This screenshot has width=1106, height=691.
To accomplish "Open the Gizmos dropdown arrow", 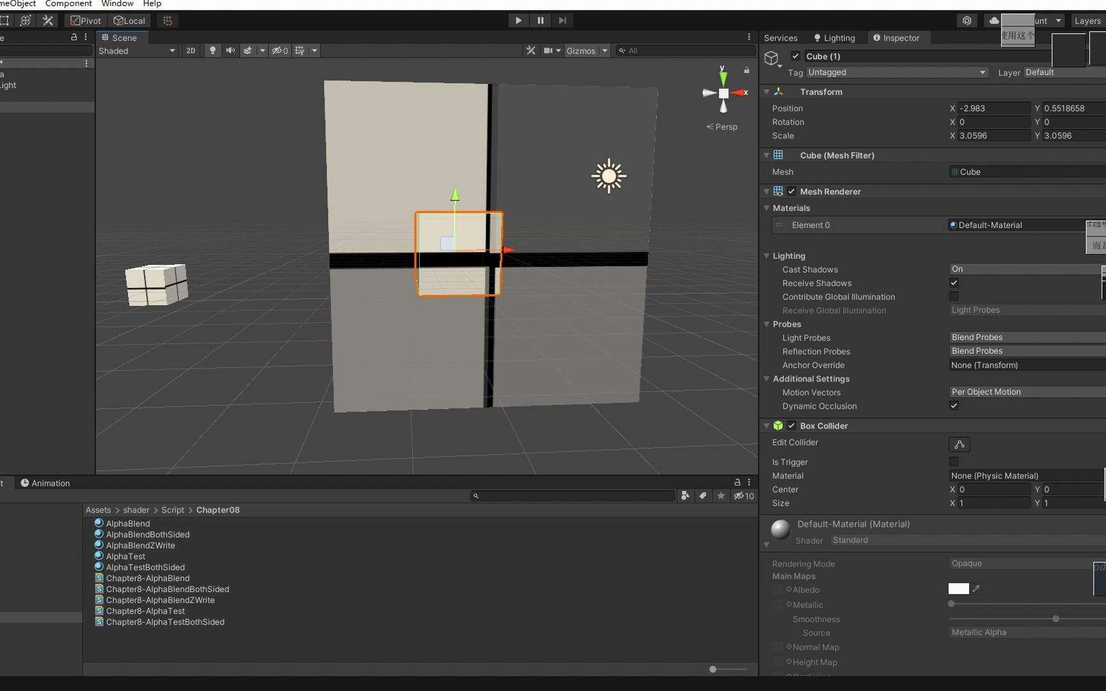I will pyautogui.click(x=605, y=51).
